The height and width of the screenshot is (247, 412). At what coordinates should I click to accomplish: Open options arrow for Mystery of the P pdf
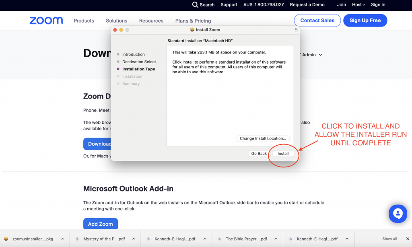(x=134, y=239)
